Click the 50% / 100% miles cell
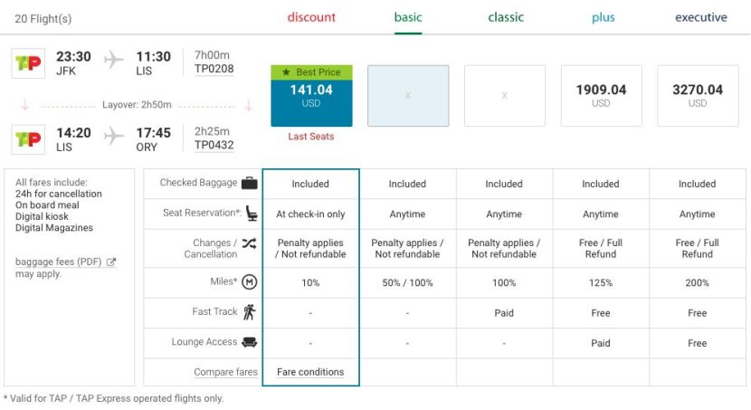This screenshot has height=410, width=751. (x=407, y=282)
